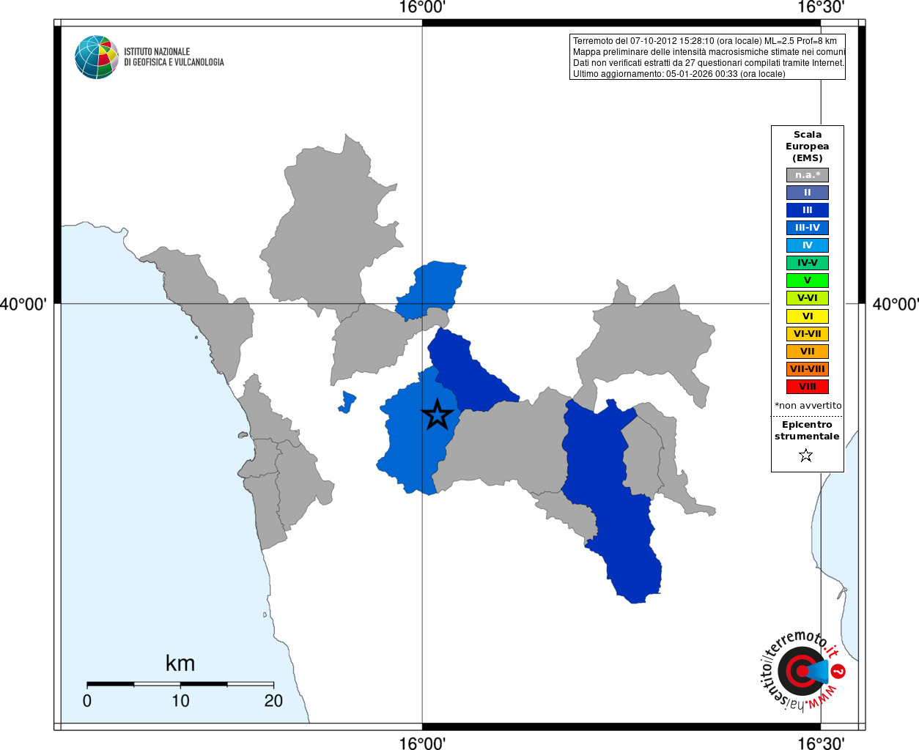Image resolution: width=919 pixels, height=750 pixels.
Task: Click the haisentitoilterremoto.it logo
Action: tap(802, 671)
